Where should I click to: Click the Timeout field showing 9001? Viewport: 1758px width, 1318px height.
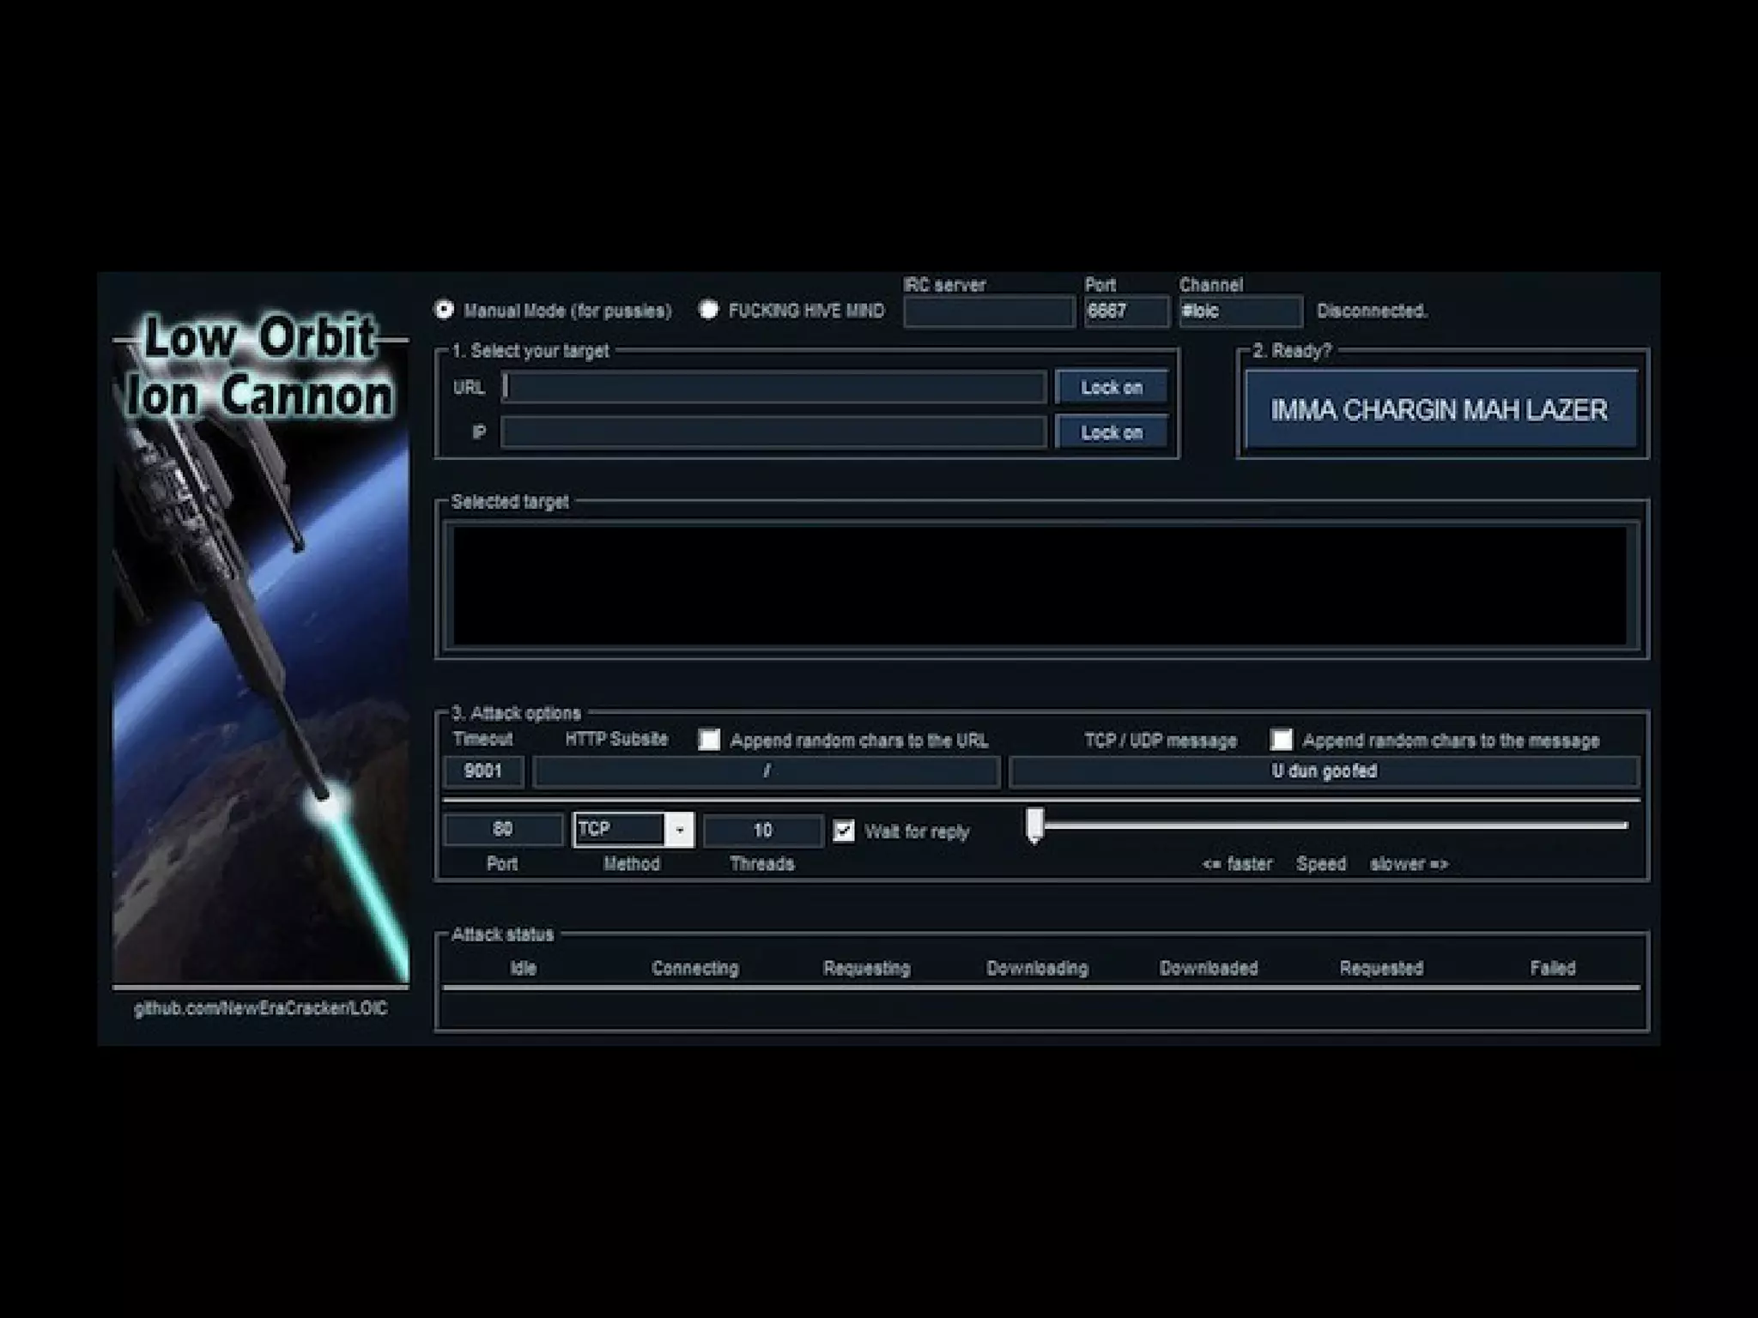pos(483,771)
